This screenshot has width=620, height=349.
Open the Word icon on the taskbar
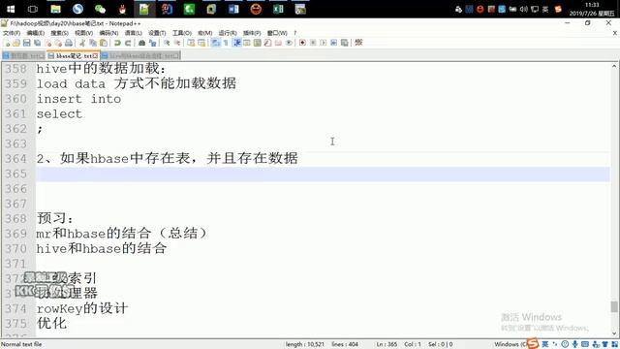tap(233, 9)
